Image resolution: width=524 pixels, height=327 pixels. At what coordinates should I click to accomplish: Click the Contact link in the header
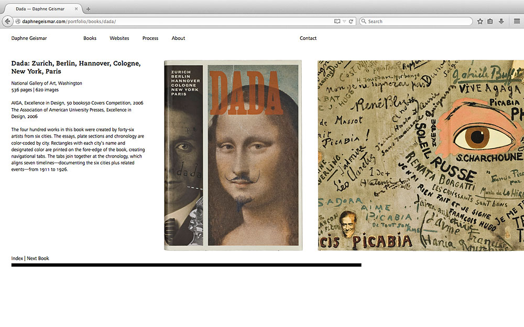pos(308,38)
